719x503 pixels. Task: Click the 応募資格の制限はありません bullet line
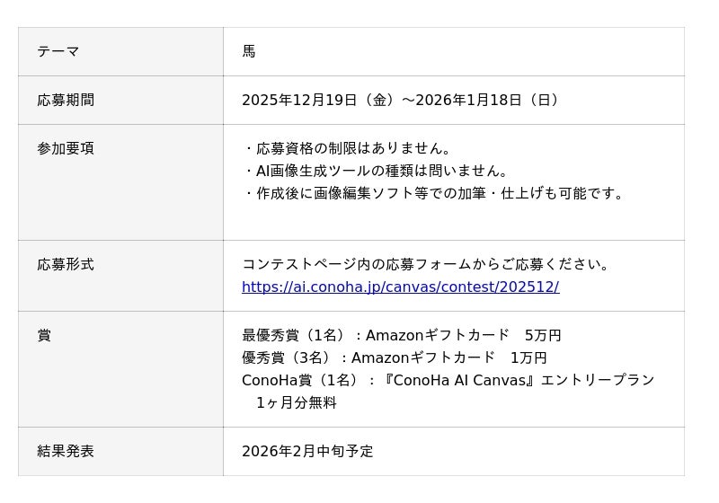coord(348,149)
